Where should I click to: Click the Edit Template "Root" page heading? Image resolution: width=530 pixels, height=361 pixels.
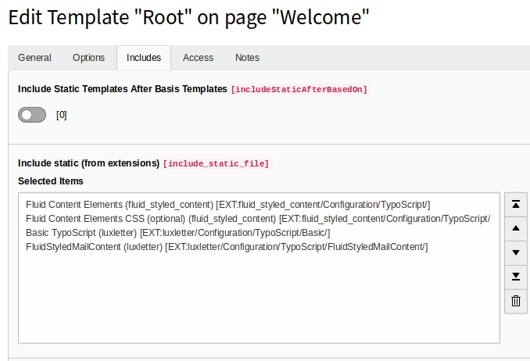188,17
